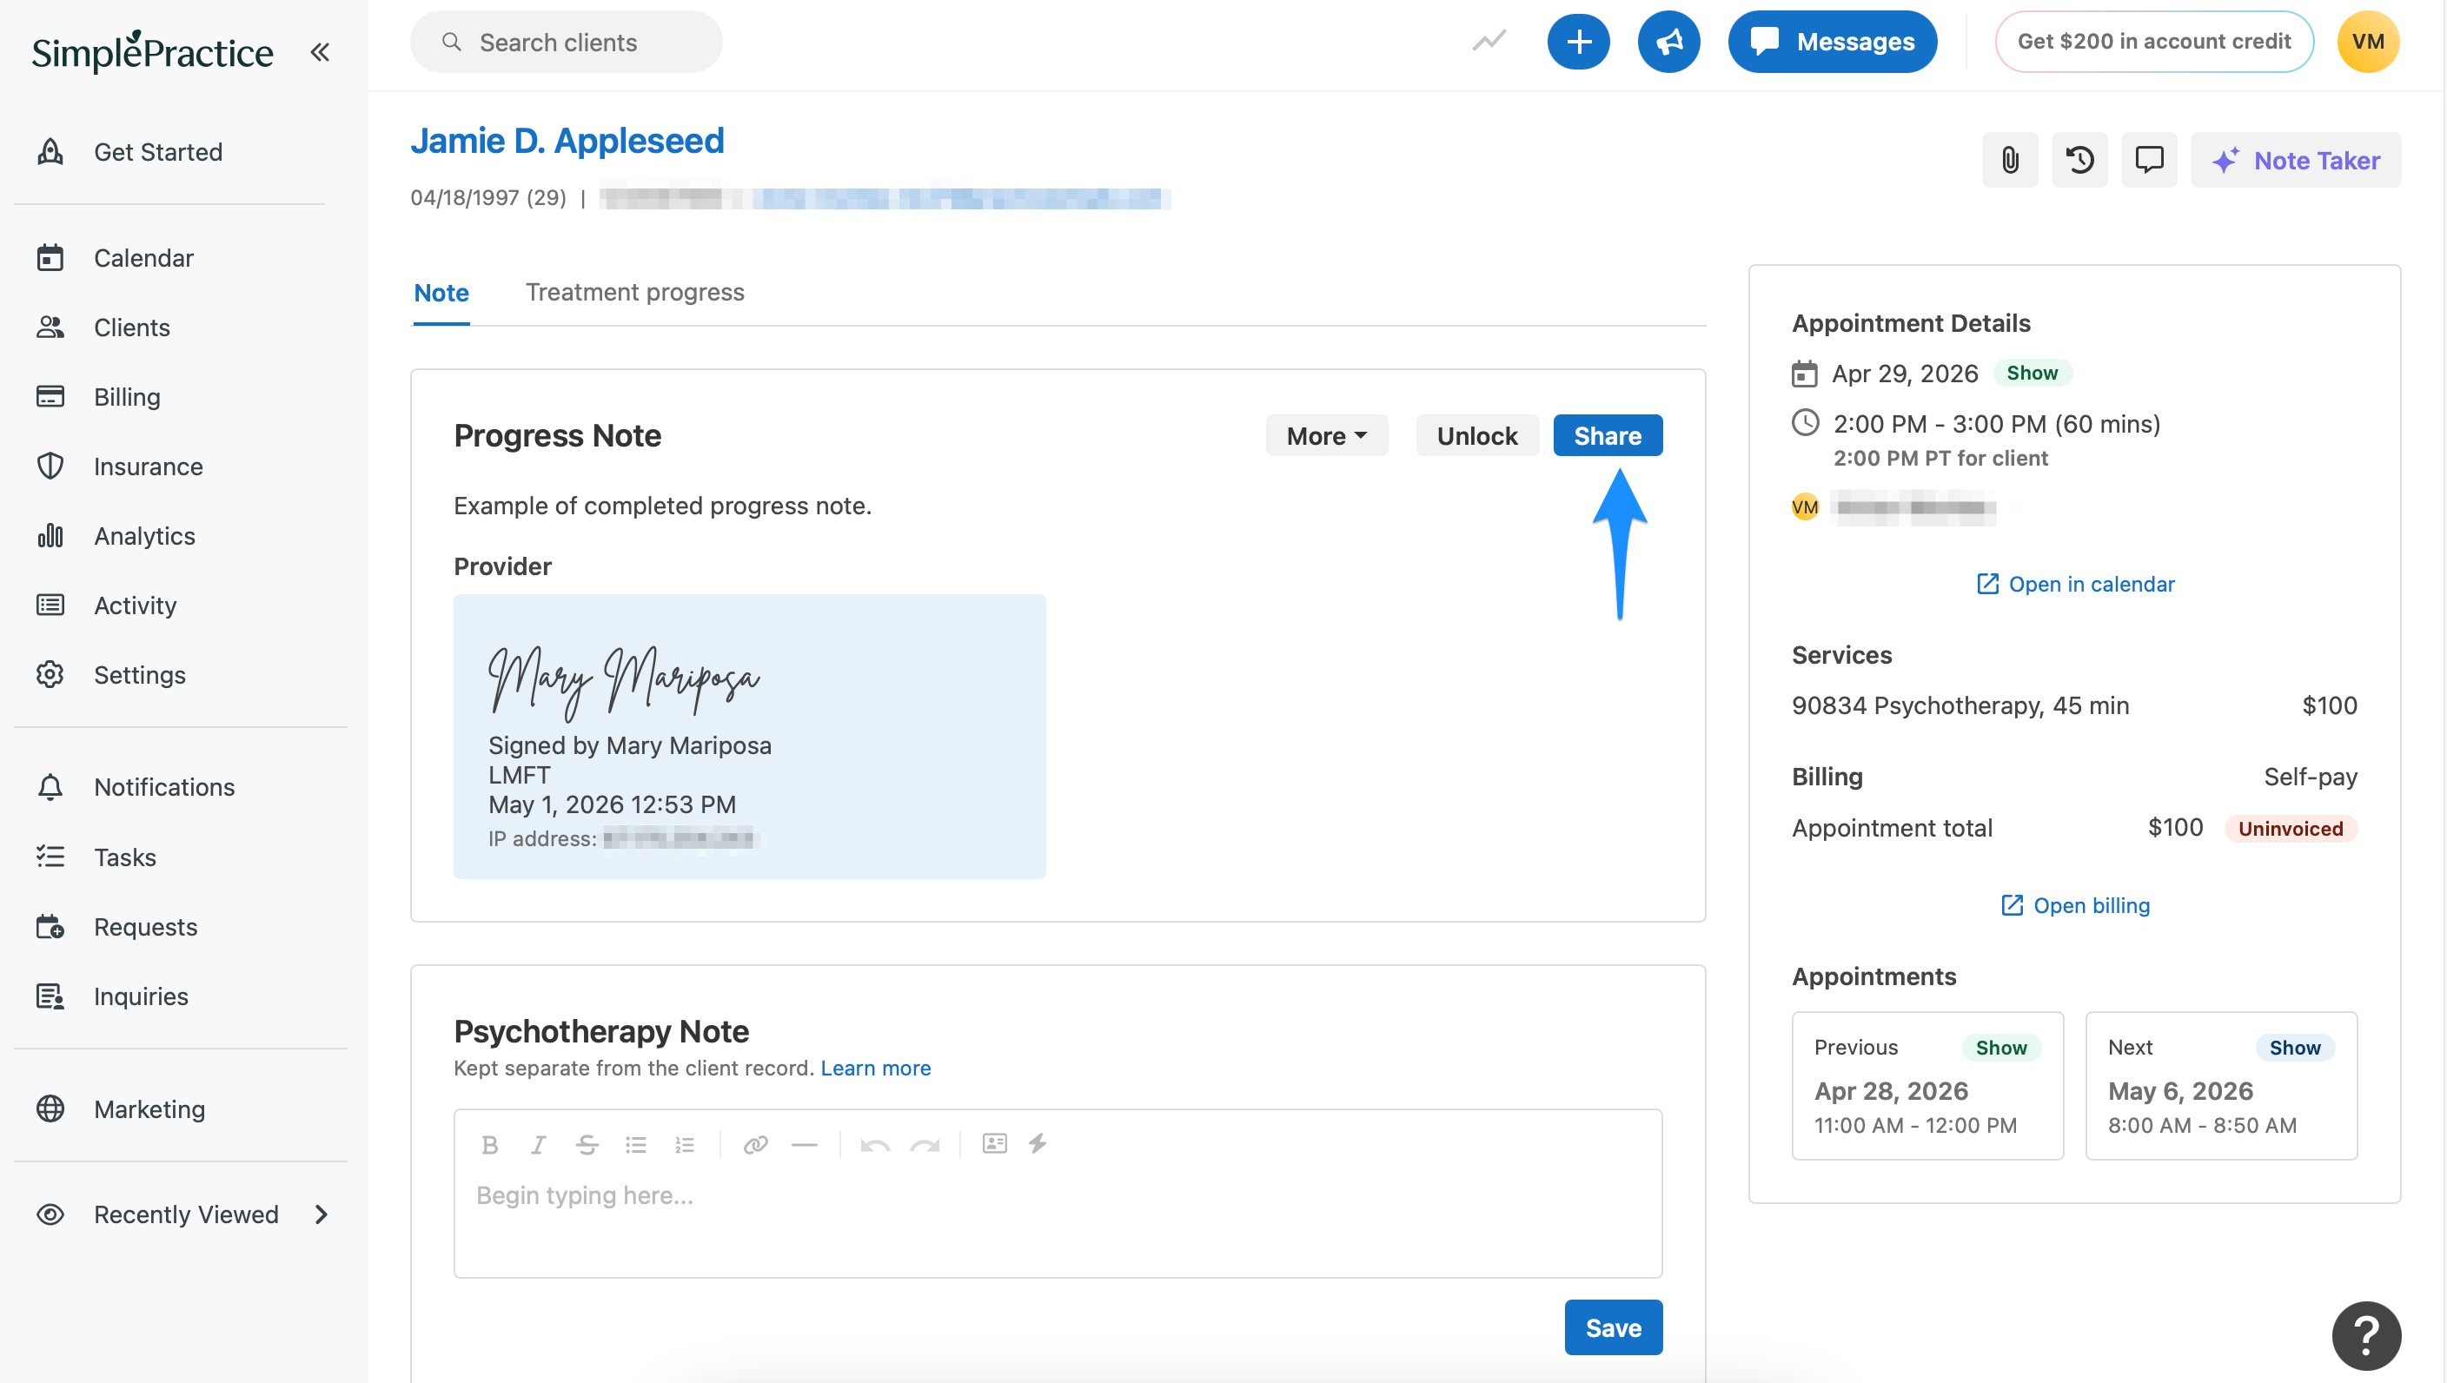The height and width of the screenshot is (1383, 2447).
Task: Toggle italic formatting in the editor
Action: (538, 1145)
